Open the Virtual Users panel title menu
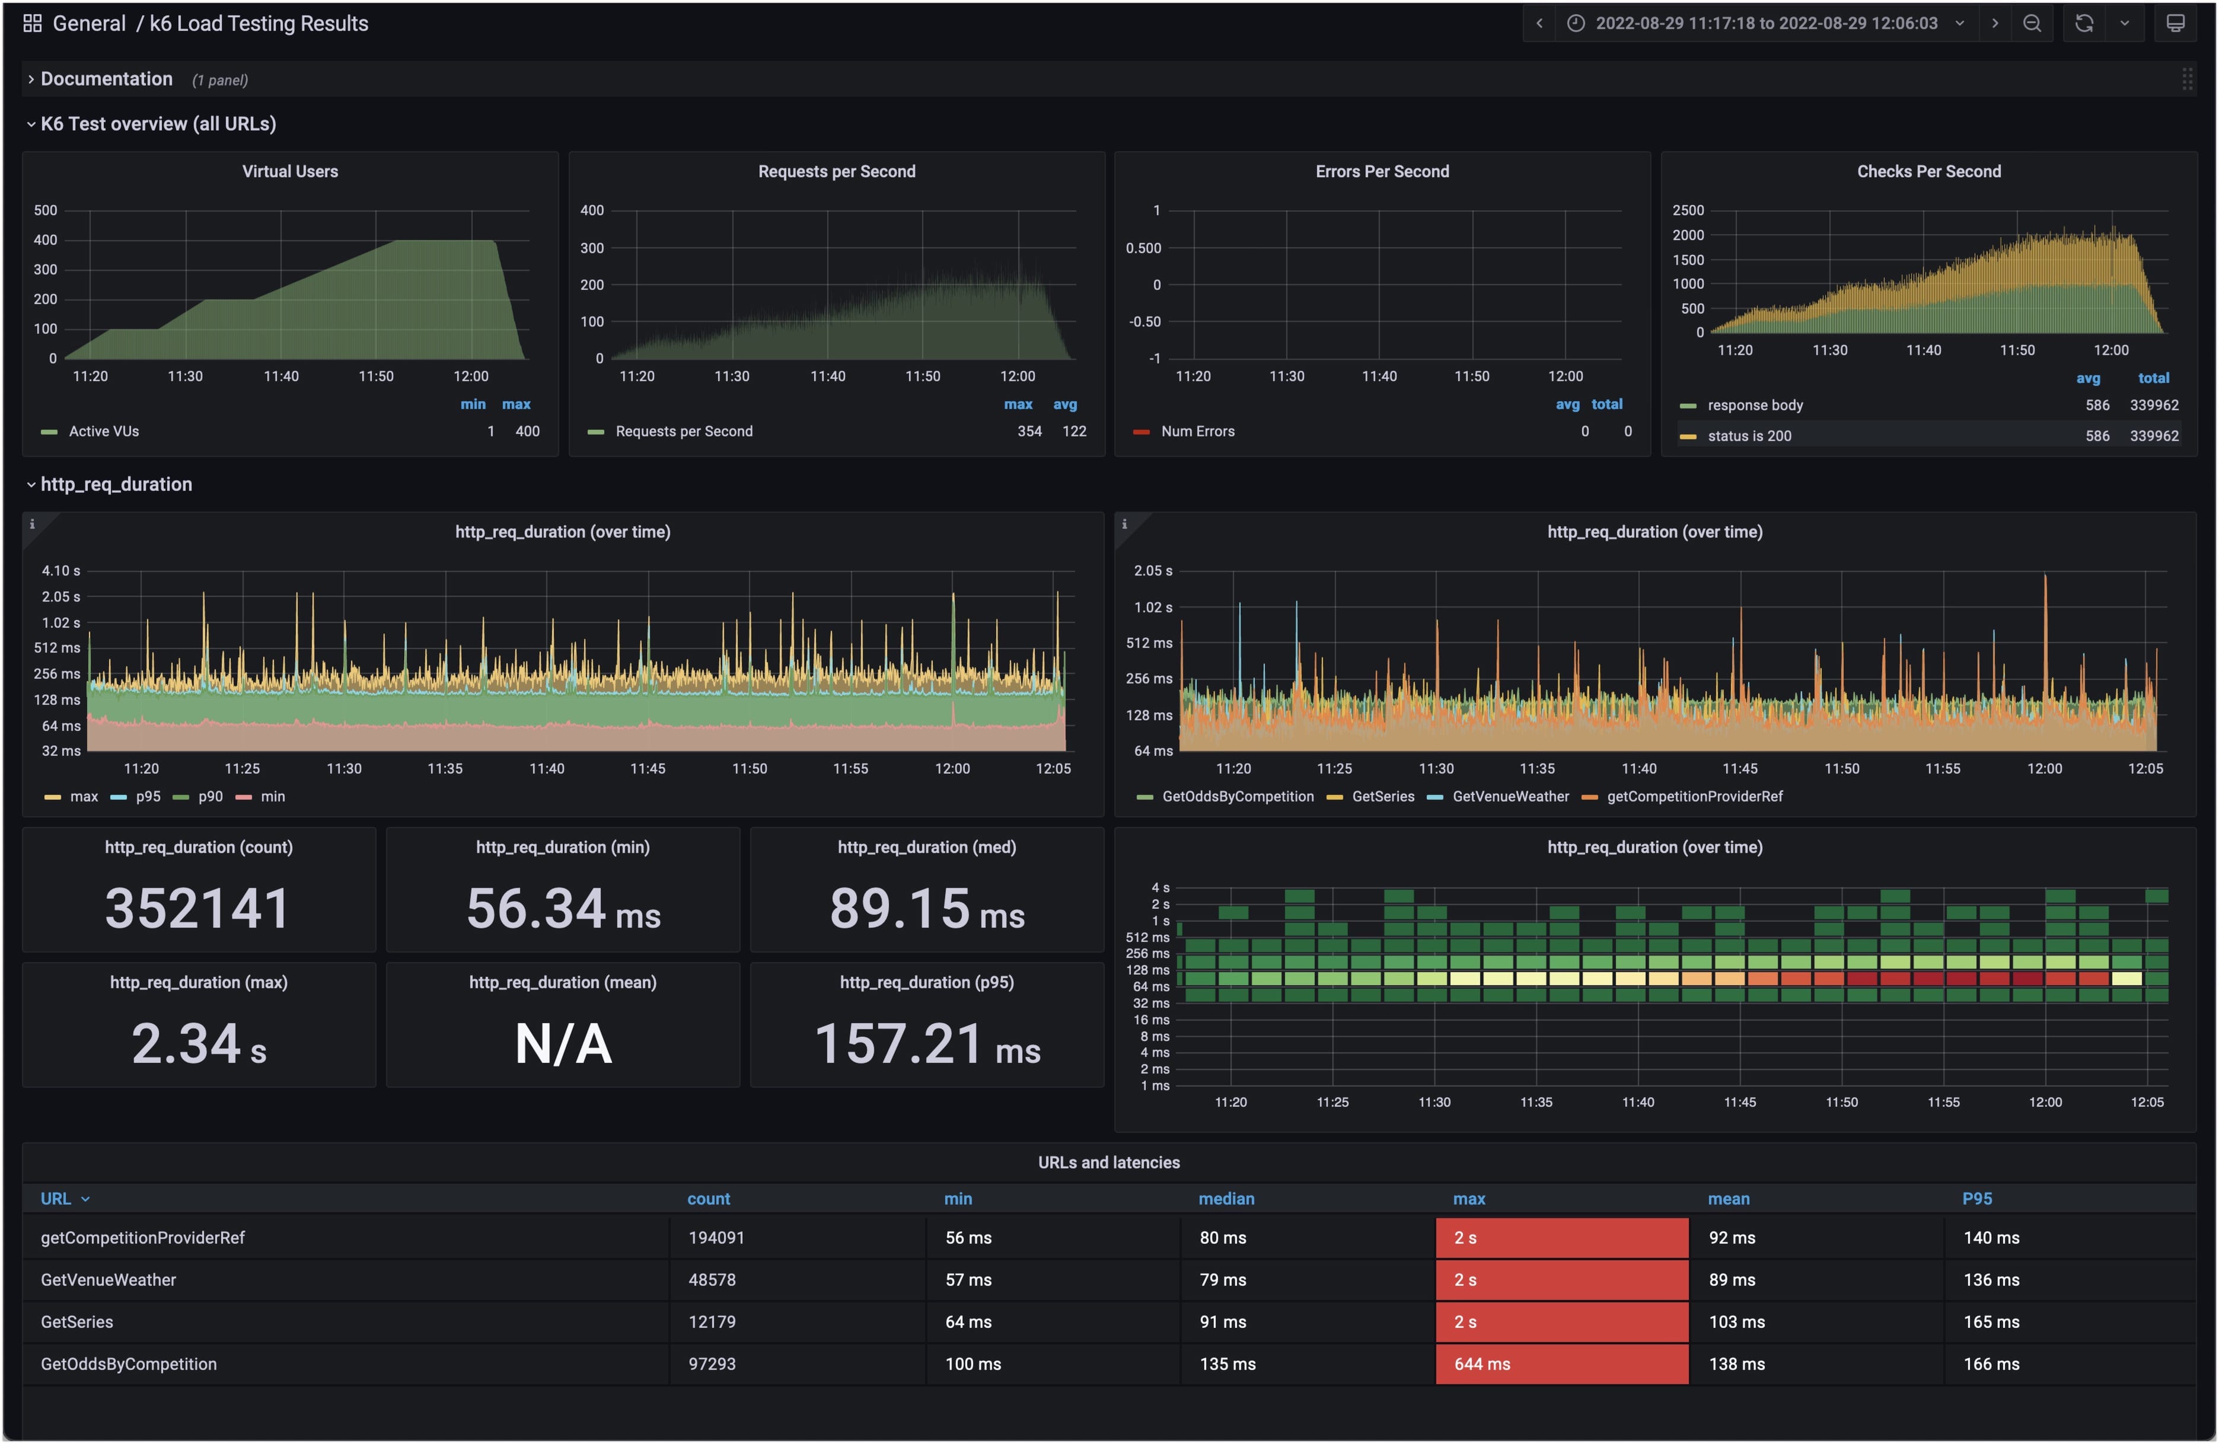This screenshot has height=1444, width=2219. [x=290, y=171]
